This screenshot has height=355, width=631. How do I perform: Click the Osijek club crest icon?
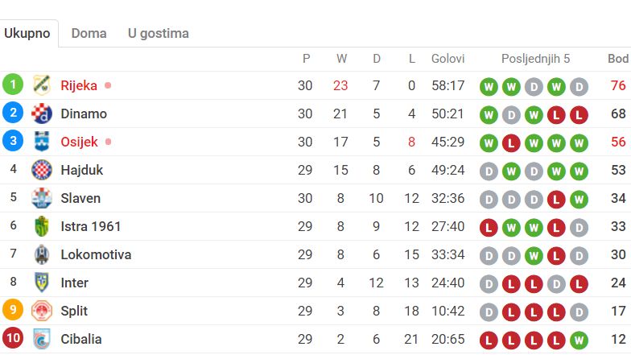(41, 142)
